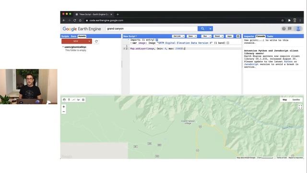Screen dimensions: 307x173
Task: Toggle fullscreen map view
Action: [x=300, y=107]
